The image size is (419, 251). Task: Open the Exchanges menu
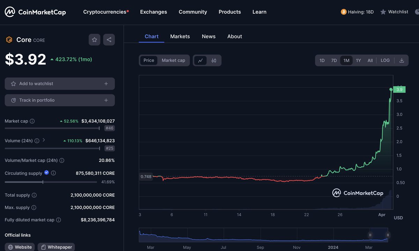(x=154, y=12)
